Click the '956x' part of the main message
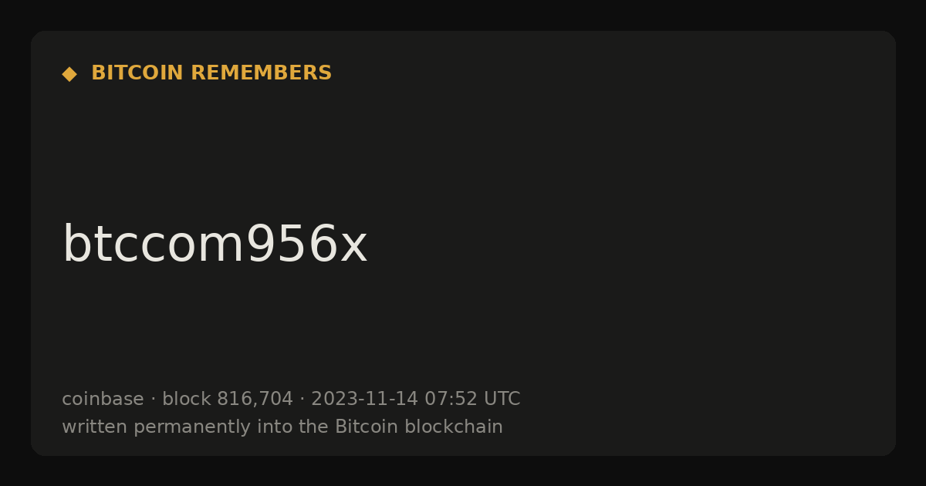Viewport: 926px width, 486px height. point(306,245)
